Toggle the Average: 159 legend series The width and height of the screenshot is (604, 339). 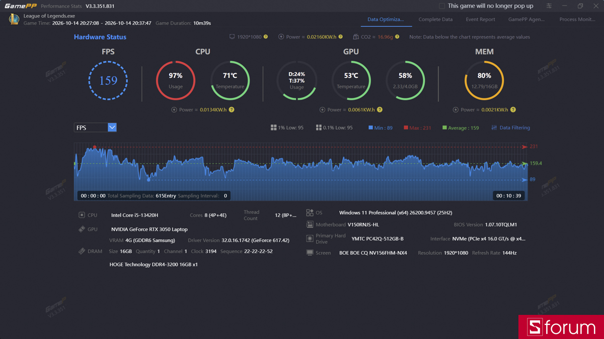(x=461, y=128)
